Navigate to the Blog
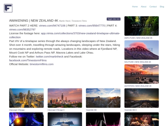 [x=162, y=7]
